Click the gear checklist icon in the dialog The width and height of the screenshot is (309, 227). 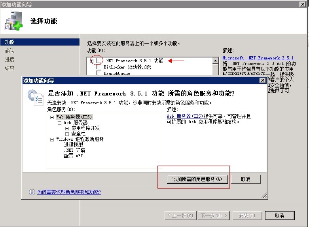pyautogui.click(x=36, y=97)
